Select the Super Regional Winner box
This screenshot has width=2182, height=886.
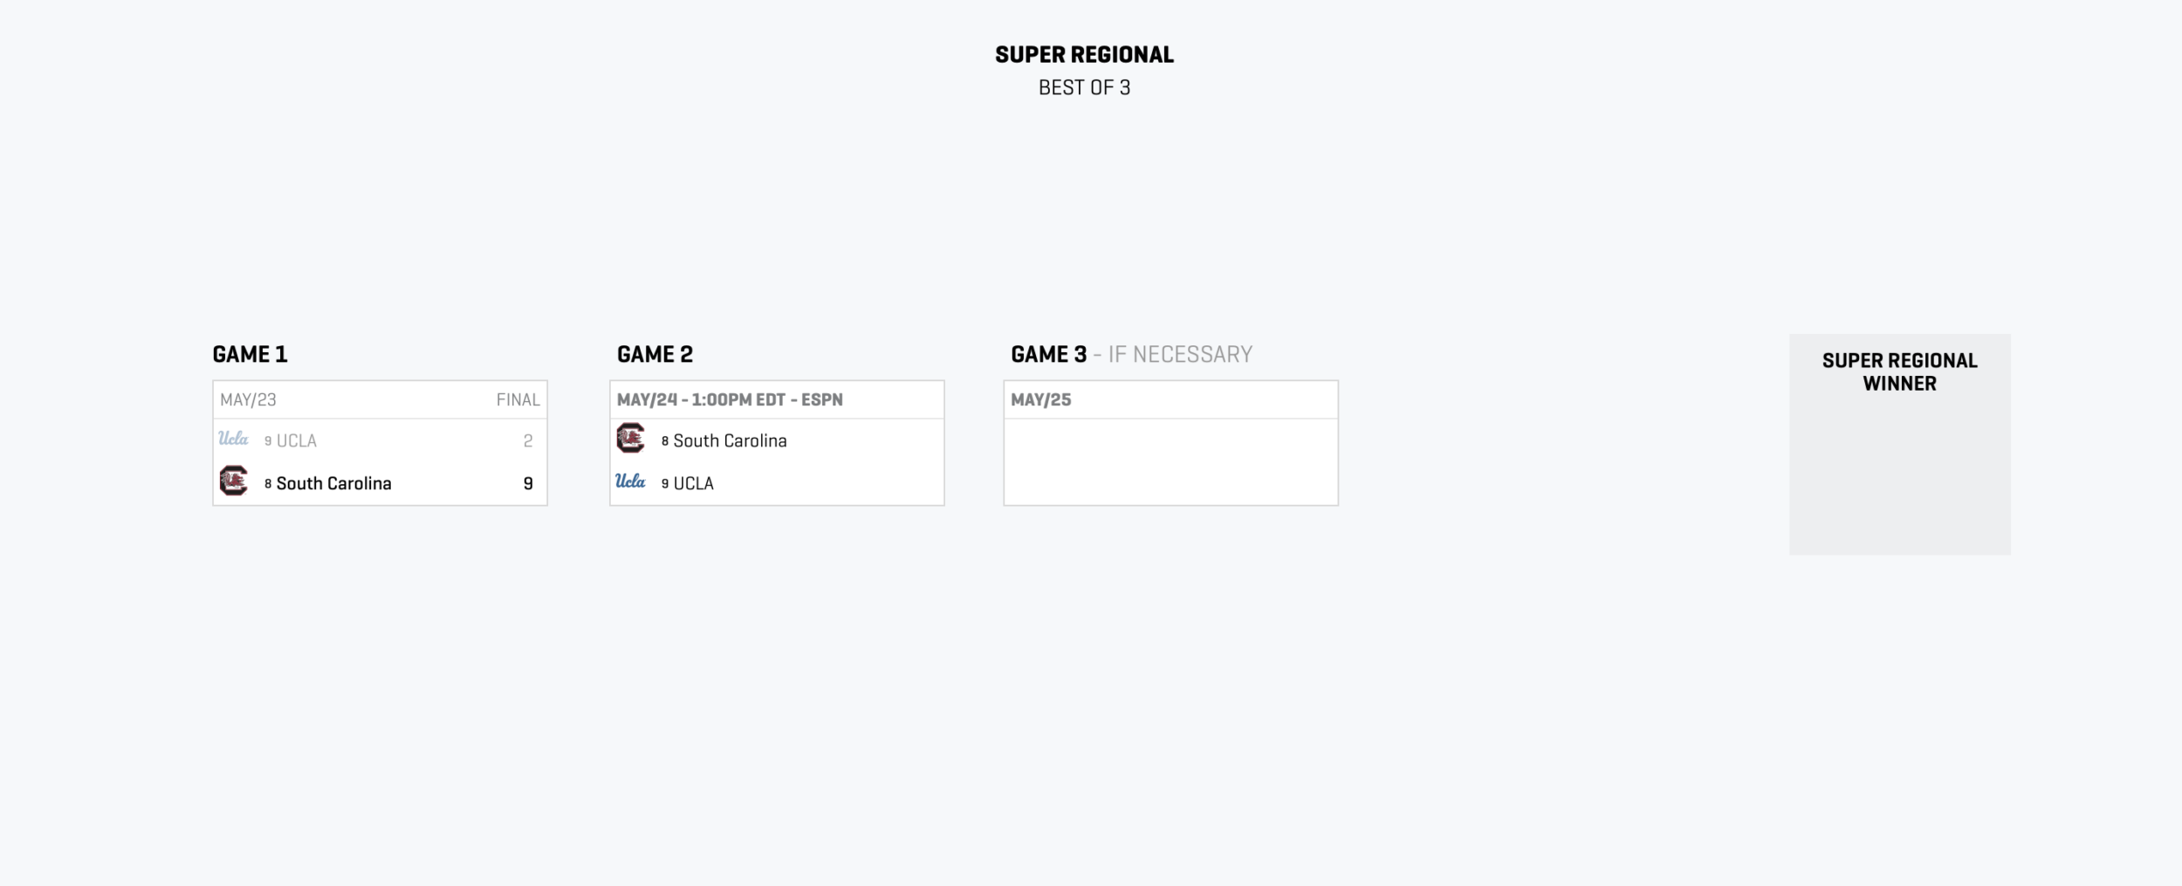point(1899,445)
